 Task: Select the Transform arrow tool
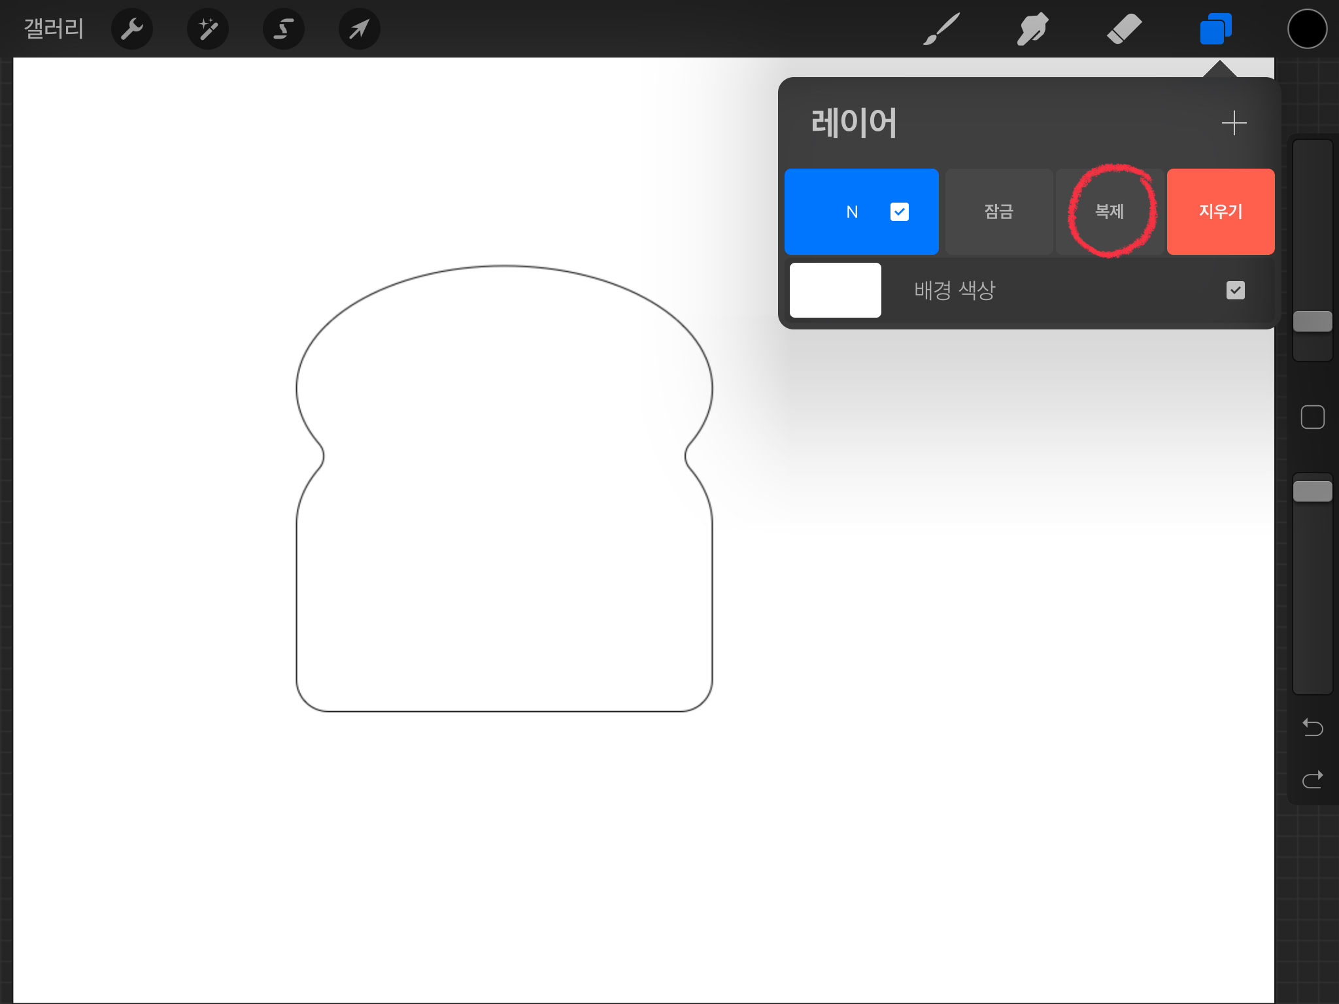coord(360,29)
